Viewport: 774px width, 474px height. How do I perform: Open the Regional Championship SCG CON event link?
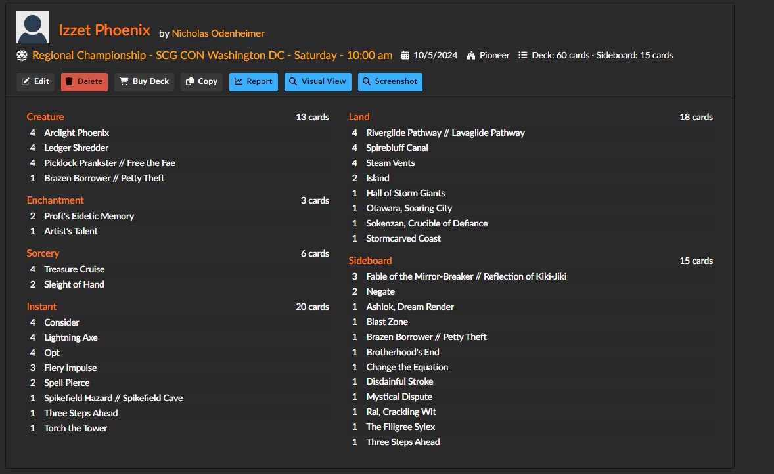point(212,55)
